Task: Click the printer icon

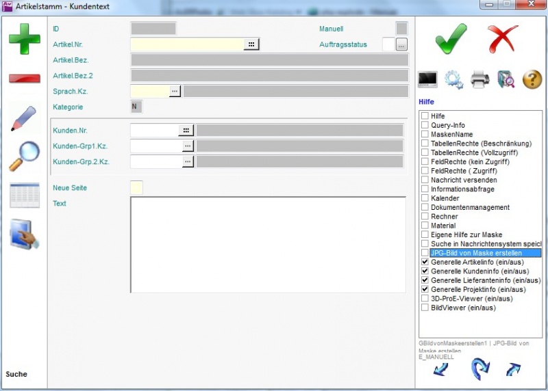Action: (480, 79)
